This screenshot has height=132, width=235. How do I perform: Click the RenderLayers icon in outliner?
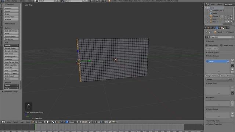(x=211, y=11)
